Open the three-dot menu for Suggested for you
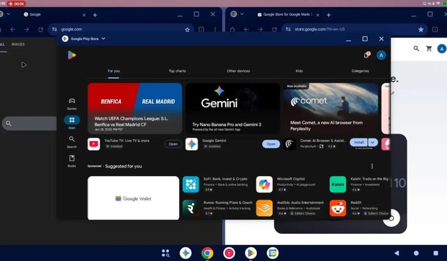The height and width of the screenshot is (261, 447). pyautogui.click(x=372, y=166)
